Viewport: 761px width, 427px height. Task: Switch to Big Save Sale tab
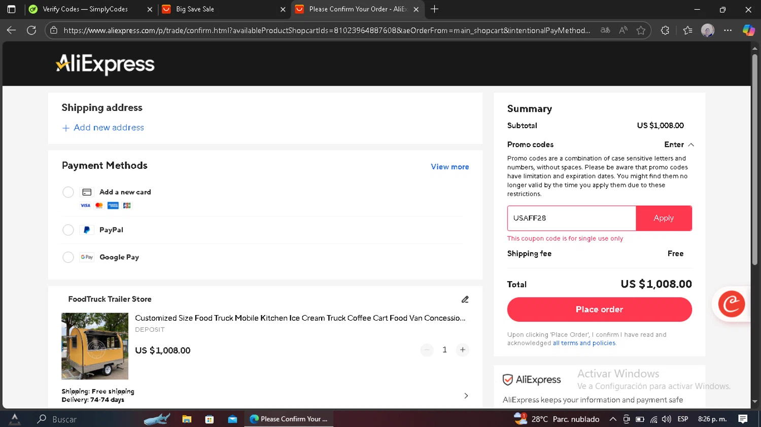coord(194,9)
